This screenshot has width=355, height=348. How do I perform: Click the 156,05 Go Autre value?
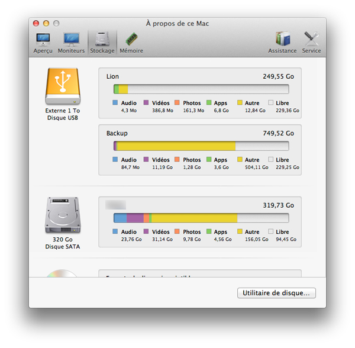click(x=257, y=239)
